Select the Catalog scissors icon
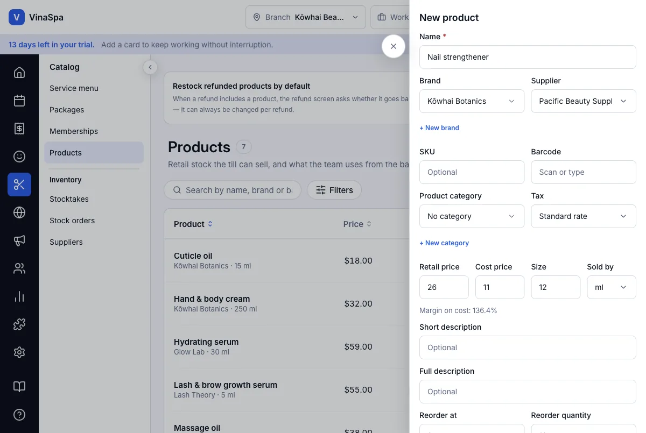The image size is (646, 433). [19, 184]
